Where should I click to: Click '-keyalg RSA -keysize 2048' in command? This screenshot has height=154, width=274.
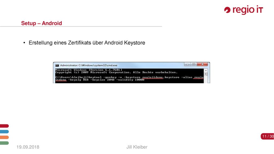click(91, 80)
